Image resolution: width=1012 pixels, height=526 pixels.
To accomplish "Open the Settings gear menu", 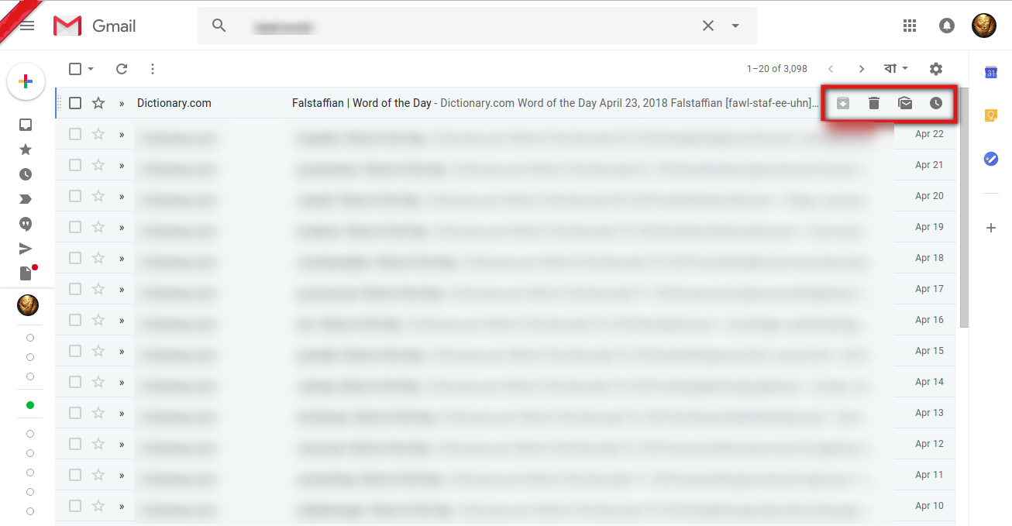I will click(x=936, y=69).
